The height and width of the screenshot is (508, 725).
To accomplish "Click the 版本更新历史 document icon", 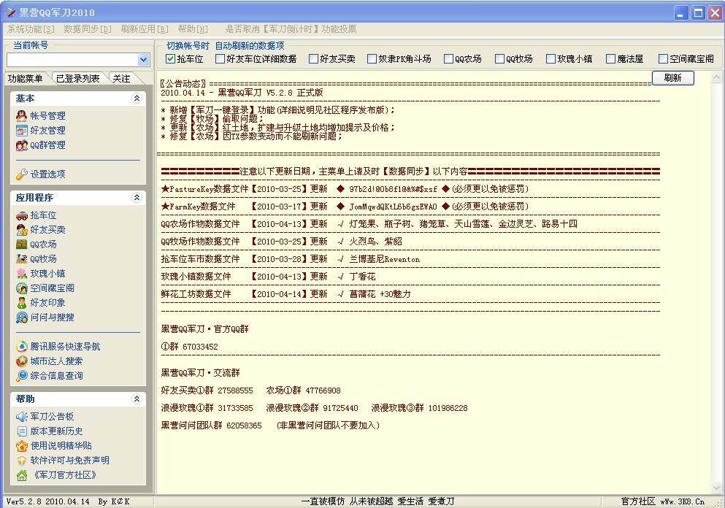I will pyautogui.click(x=22, y=431).
